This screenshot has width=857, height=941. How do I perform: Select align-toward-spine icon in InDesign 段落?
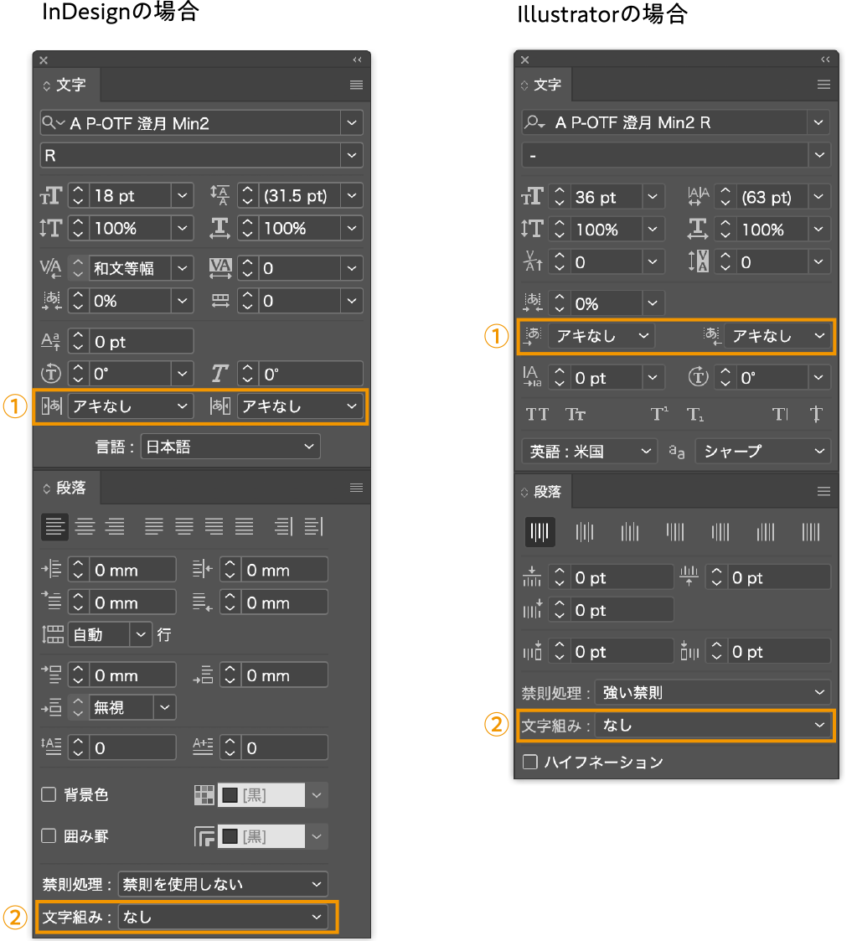point(284,527)
